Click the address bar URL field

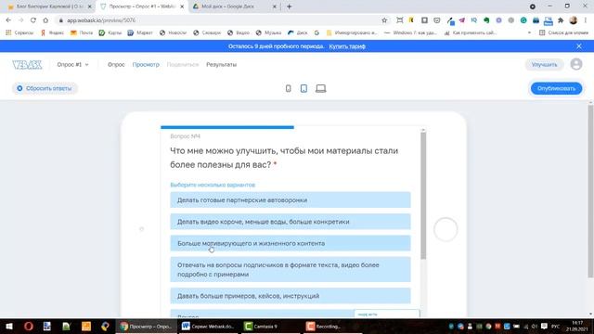[220, 20]
